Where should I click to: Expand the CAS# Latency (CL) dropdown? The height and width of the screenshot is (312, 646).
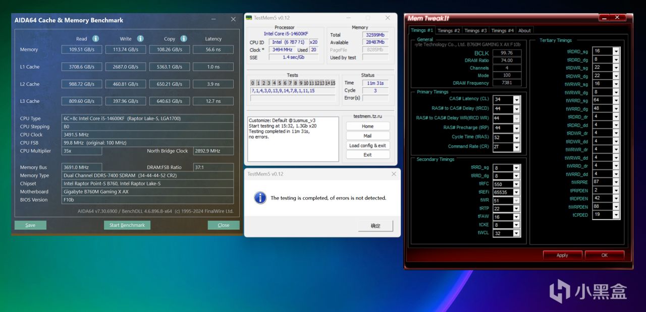(516, 100)
